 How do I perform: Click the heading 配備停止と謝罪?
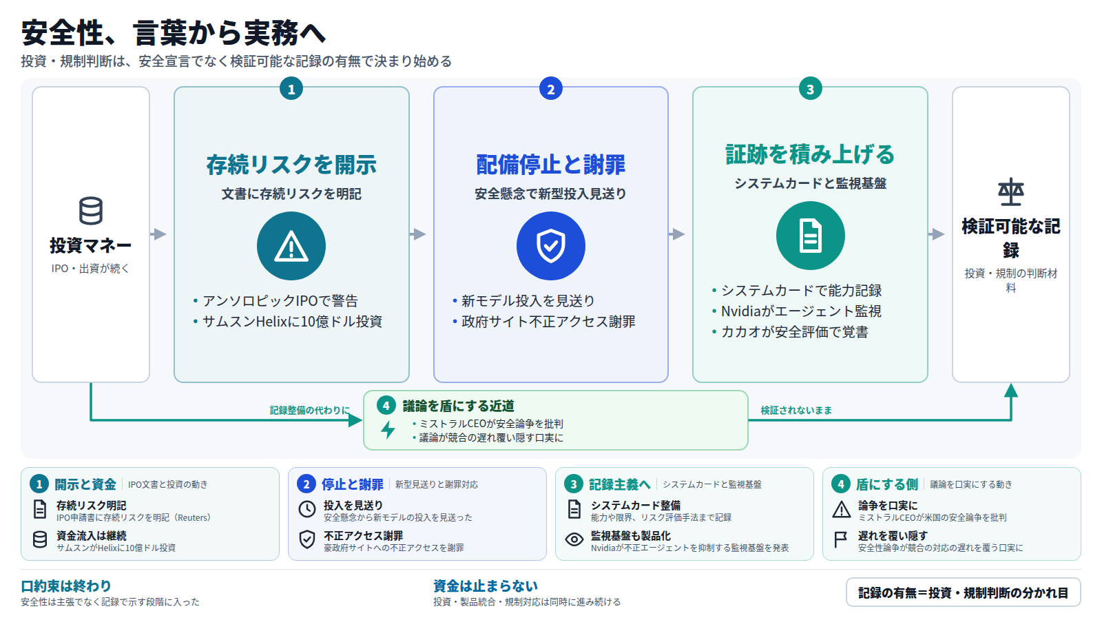click(551, 165)
